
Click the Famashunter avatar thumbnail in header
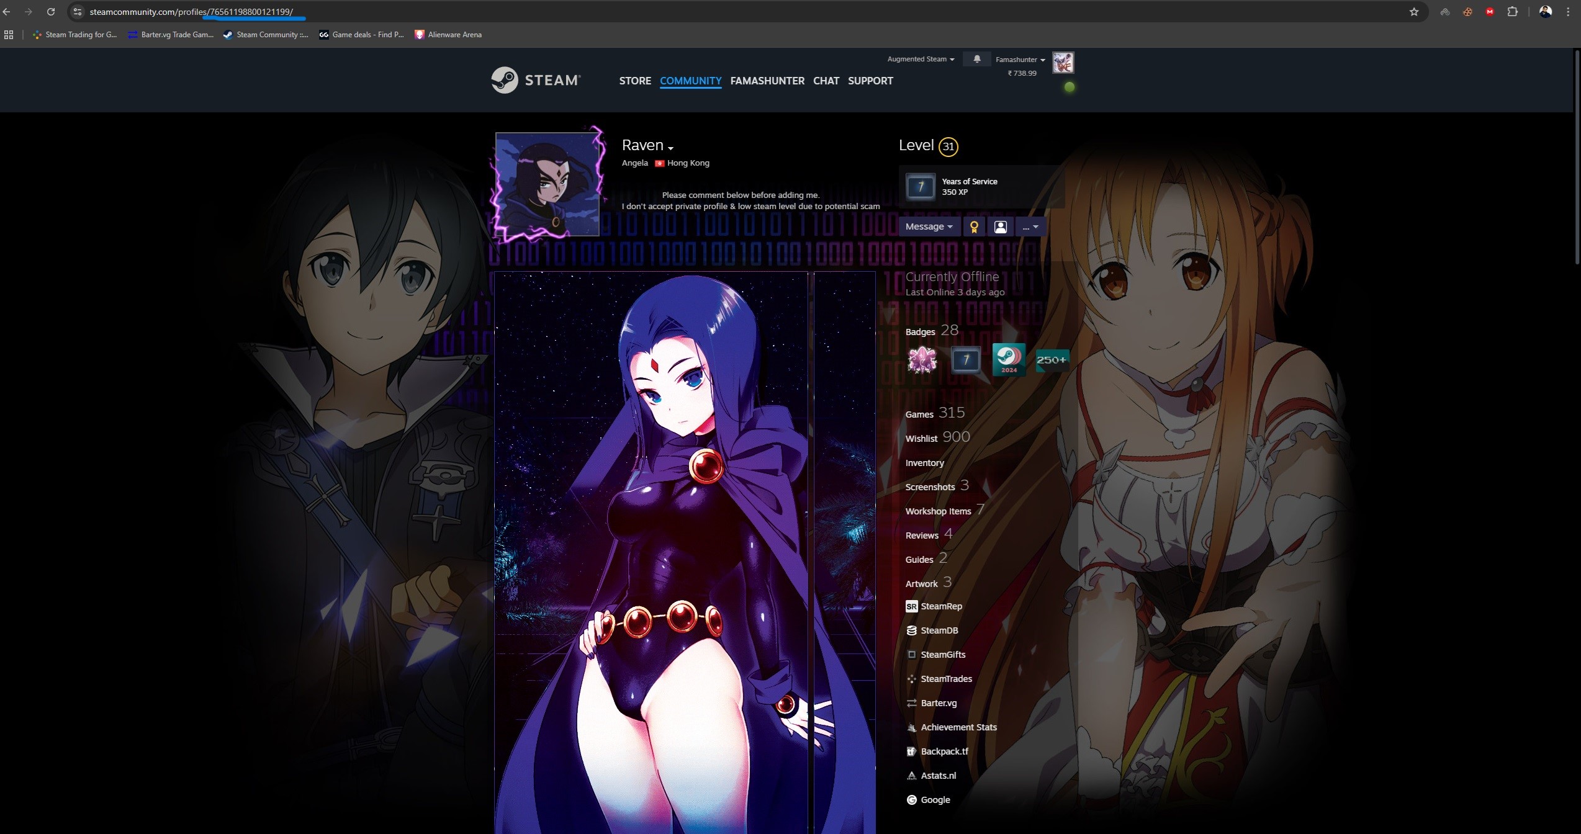[x=1063, y=63]
